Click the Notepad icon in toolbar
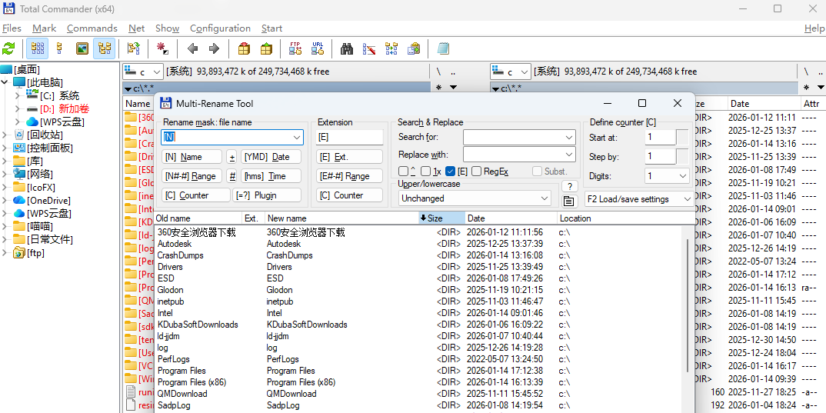 (443, 48)
